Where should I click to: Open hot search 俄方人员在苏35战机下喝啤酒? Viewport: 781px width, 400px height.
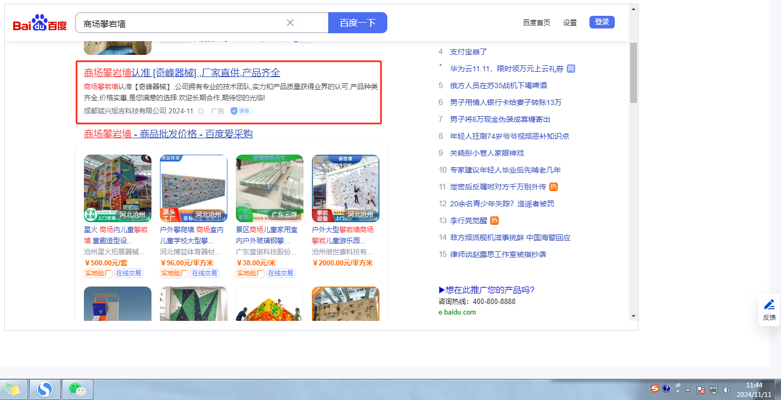pos(499,85)
